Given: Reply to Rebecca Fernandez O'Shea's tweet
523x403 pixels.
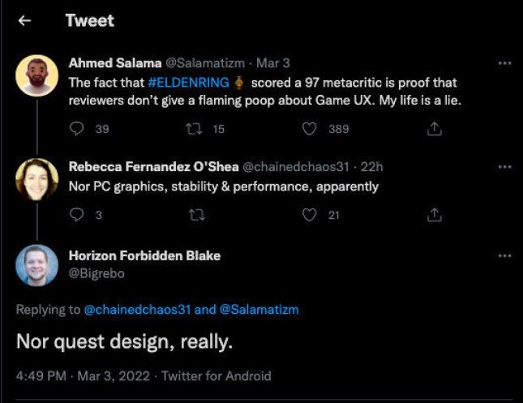Looking at the screenshot, I should (x=78, y=214).
